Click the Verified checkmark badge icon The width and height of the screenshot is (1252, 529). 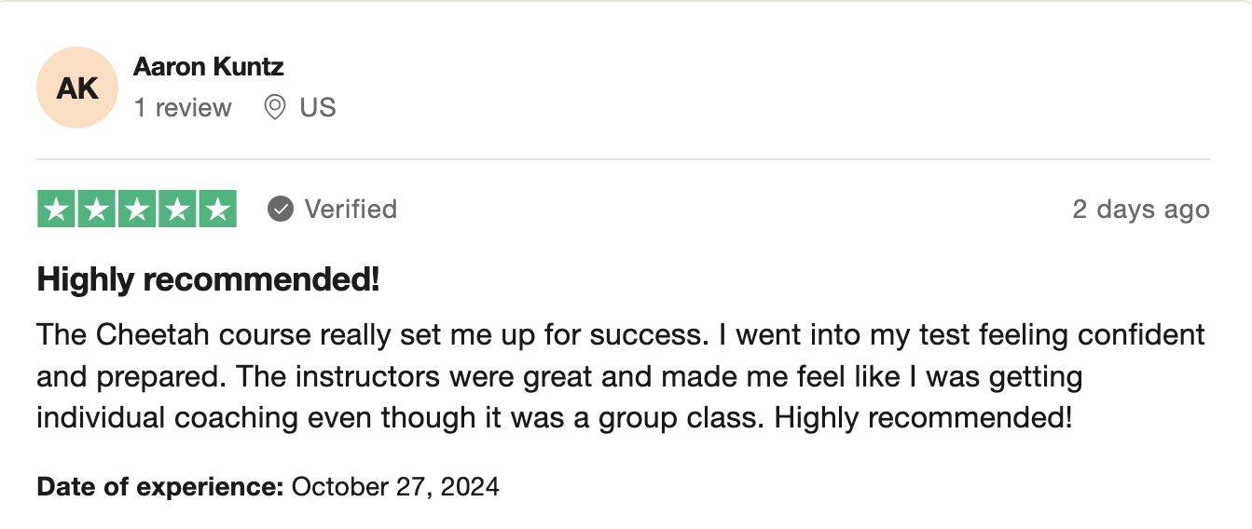click(281, 209)
